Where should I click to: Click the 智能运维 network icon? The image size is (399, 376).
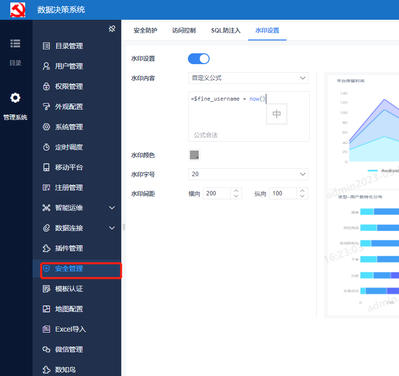pos(46,208)
